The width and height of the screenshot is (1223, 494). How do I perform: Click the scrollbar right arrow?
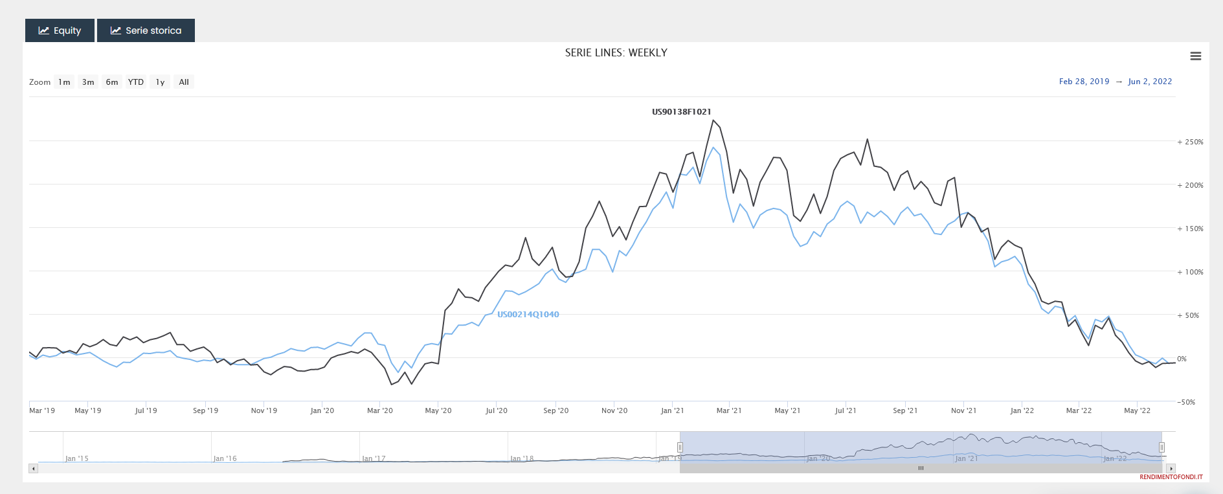pyautogui.click(x=1171, y=468)
